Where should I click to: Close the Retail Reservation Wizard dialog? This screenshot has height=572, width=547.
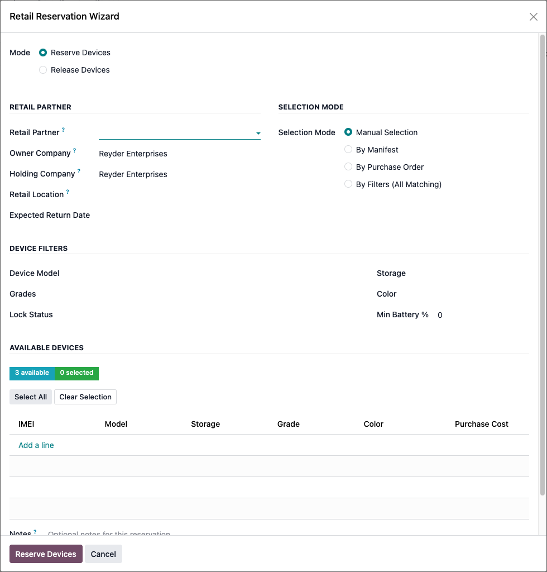tap(533, 17)
